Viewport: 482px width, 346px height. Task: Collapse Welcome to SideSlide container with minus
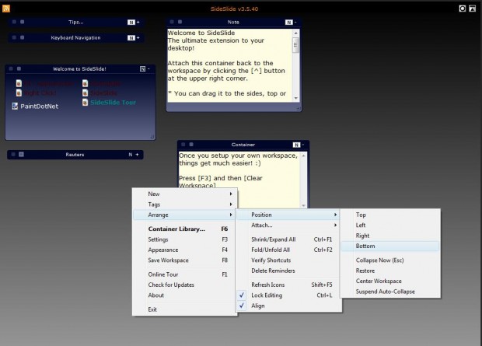pos(148,69)
